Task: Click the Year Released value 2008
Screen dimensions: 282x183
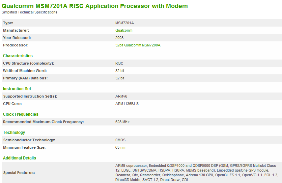Action: click(x=119, y=38)
